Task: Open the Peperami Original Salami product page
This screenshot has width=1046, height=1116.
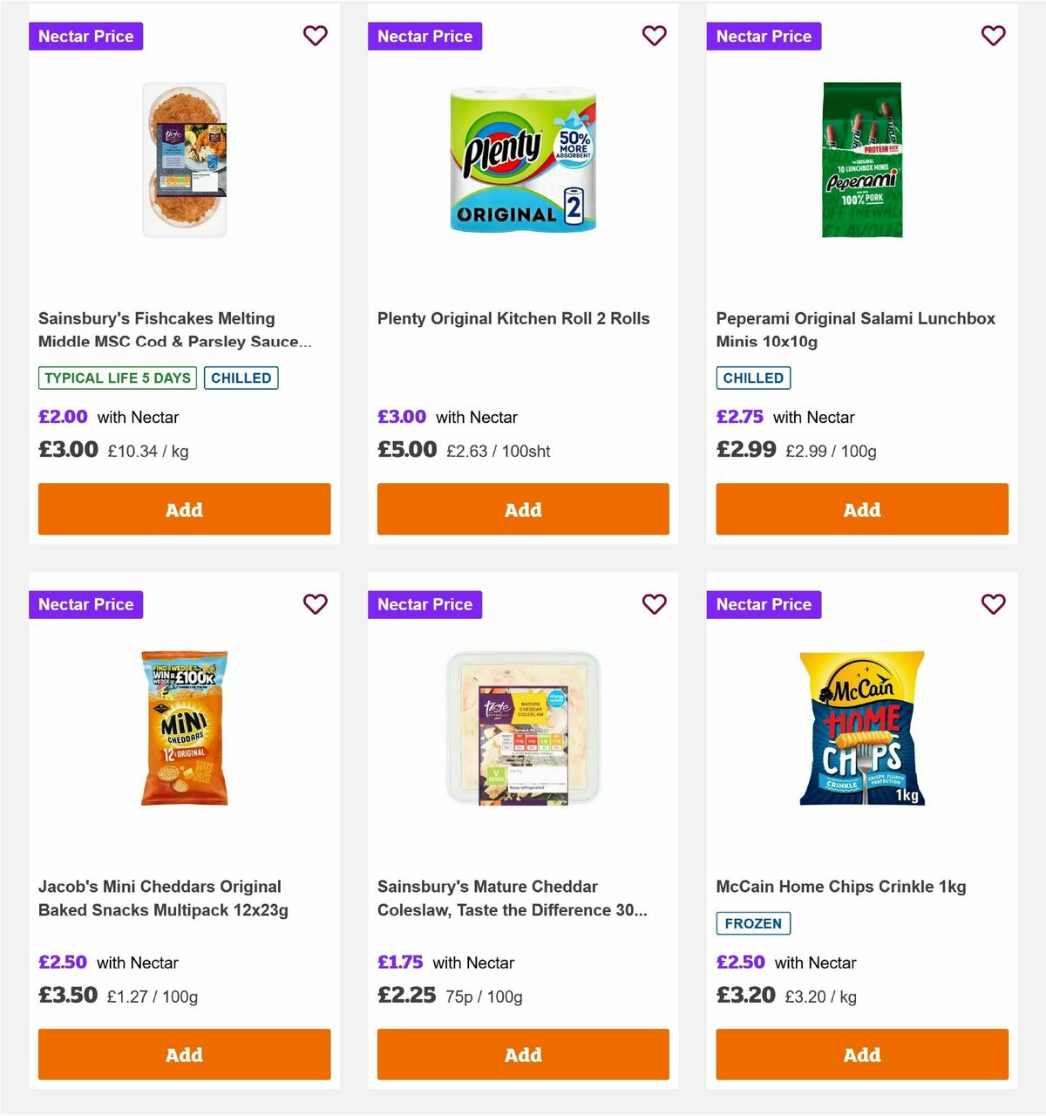Action: tap(854, 330)
